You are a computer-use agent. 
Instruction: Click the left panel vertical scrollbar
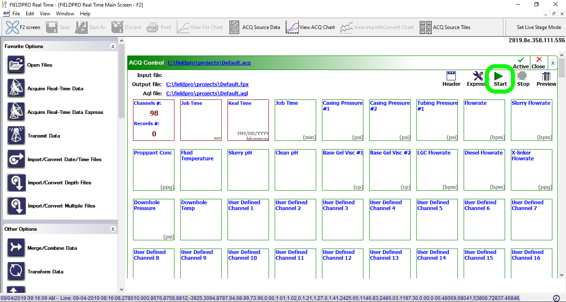click(121, 166)
